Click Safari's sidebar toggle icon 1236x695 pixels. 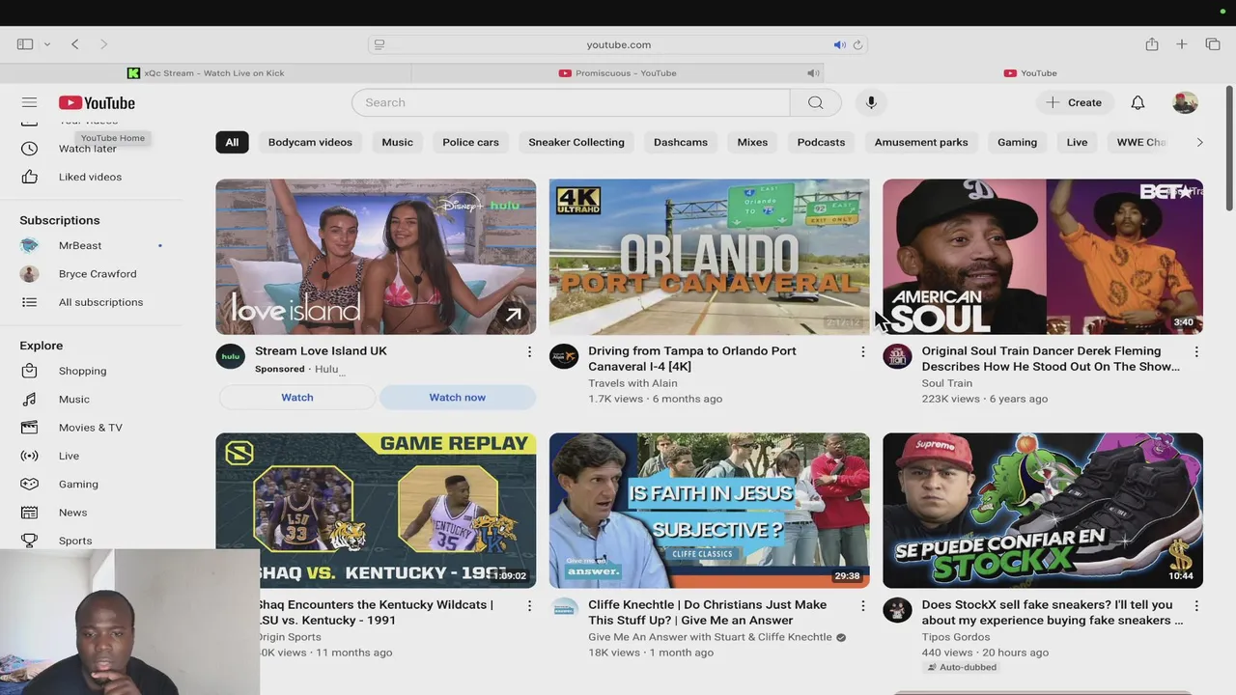point(25,44)
